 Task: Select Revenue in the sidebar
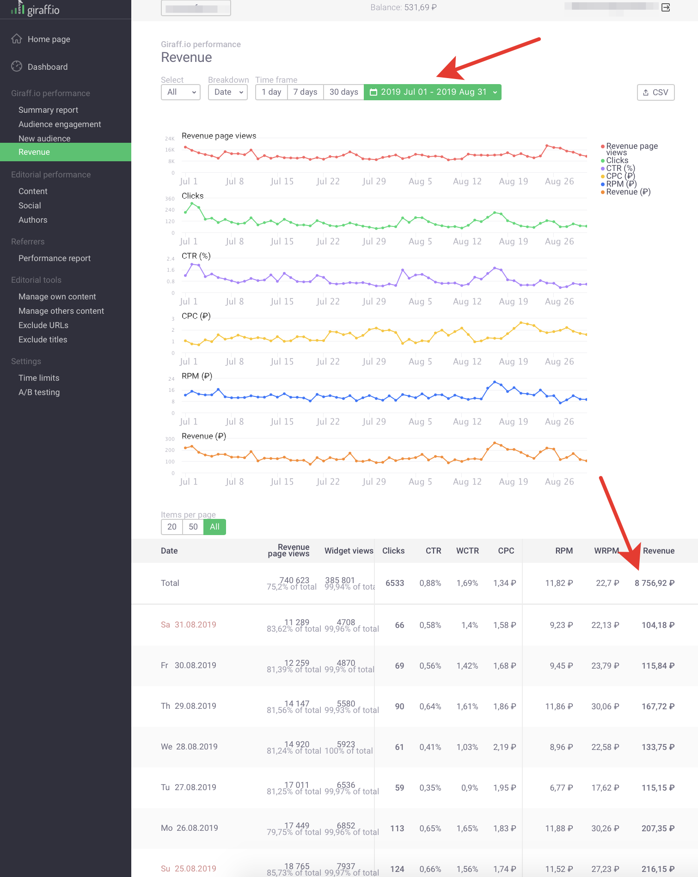(x=66, y=152)
